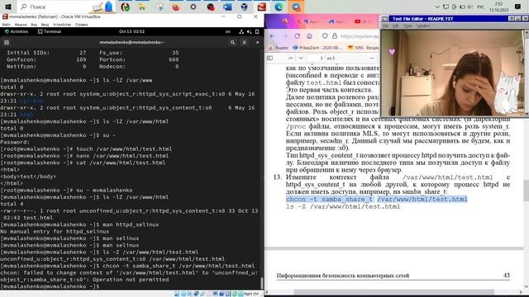Open the Вид menu in VirtualBox
Viewport: 529px width, 297px height.
click(x=34, y=25)
